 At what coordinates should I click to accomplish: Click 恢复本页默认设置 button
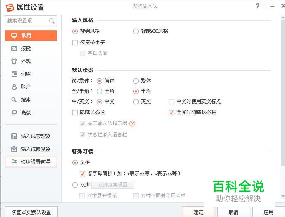(31, 212)
